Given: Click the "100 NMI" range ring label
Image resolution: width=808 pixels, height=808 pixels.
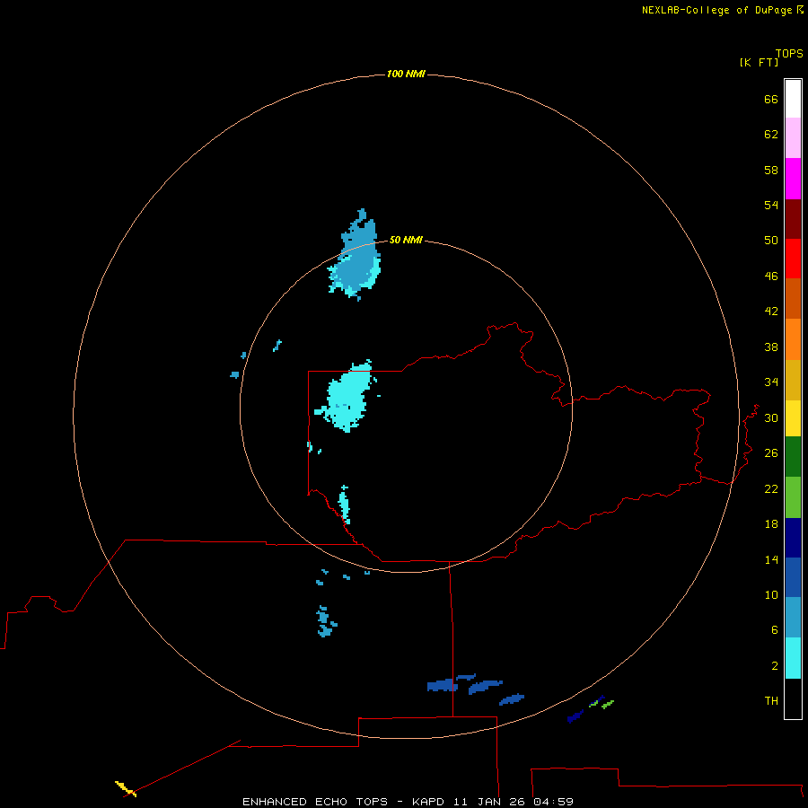Looking at the screenshot, I should point(406,75).
